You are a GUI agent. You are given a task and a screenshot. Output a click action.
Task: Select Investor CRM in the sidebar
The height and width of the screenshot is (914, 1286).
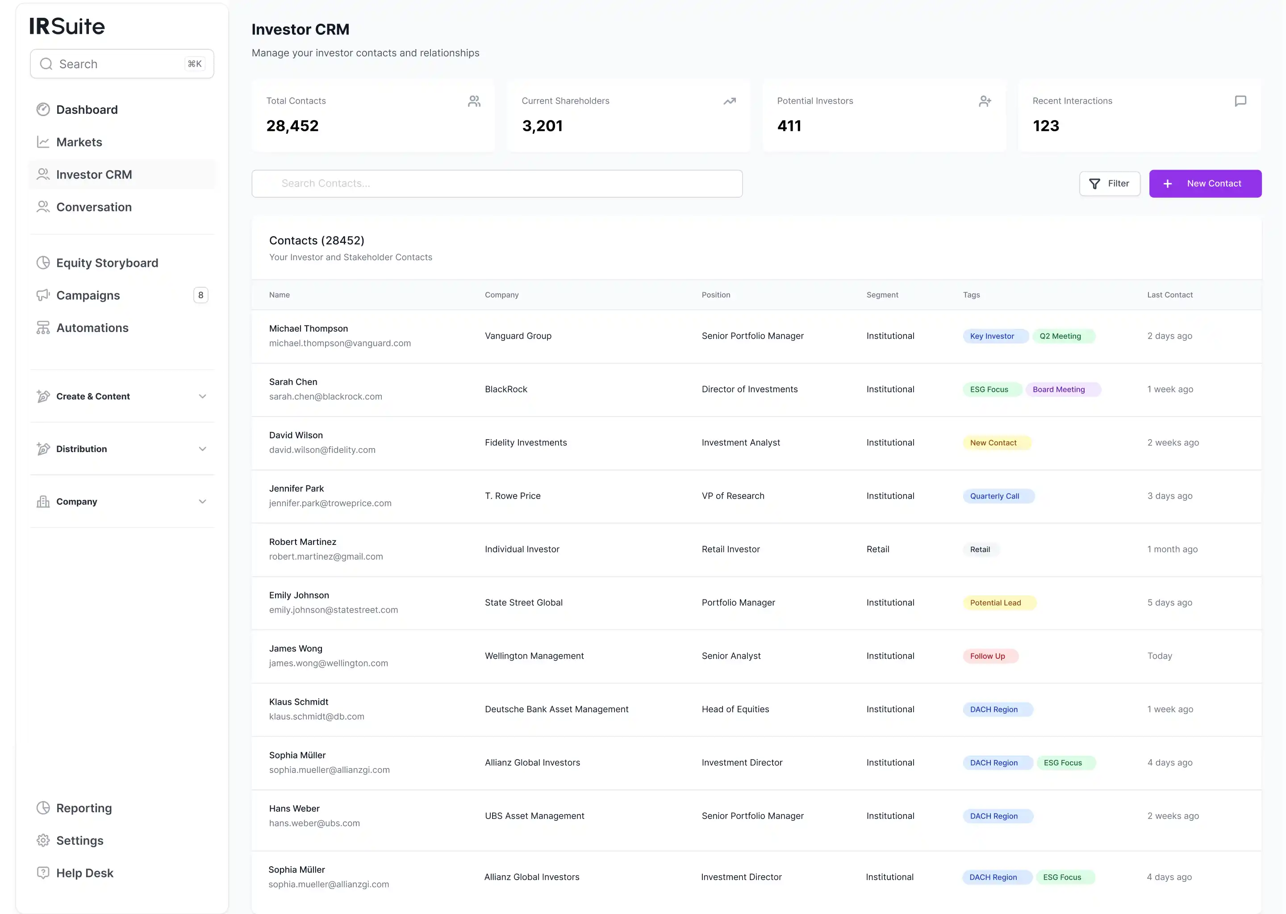pyautogui.click(x=93, y=174)
